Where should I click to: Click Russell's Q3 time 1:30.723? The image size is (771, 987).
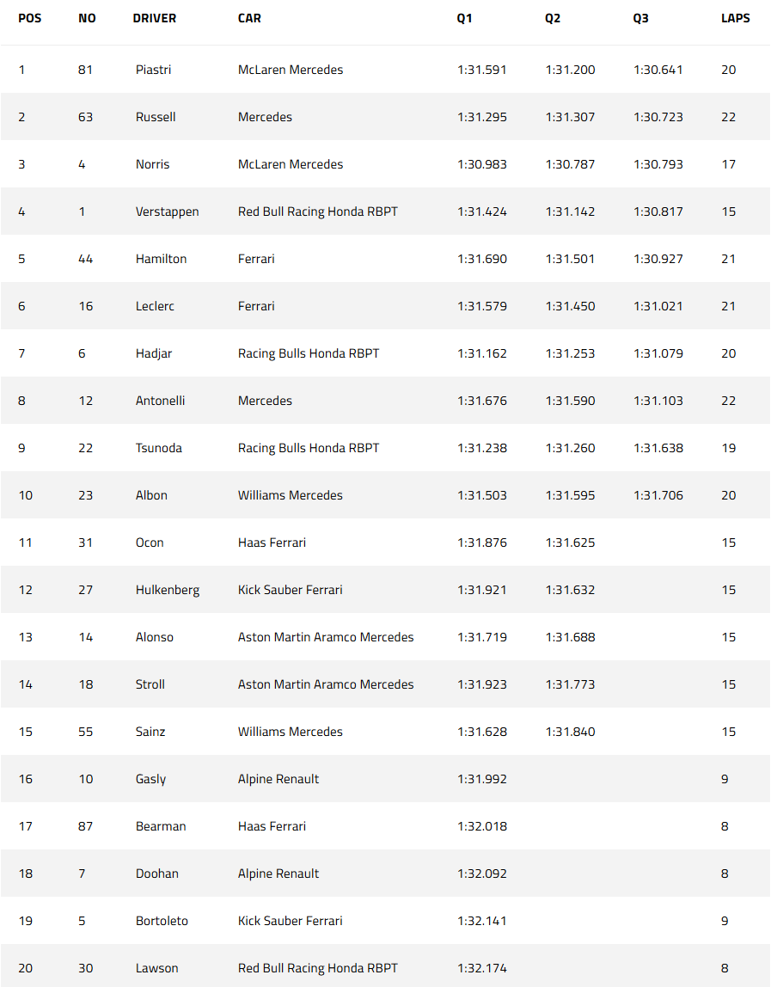[658, 117]
